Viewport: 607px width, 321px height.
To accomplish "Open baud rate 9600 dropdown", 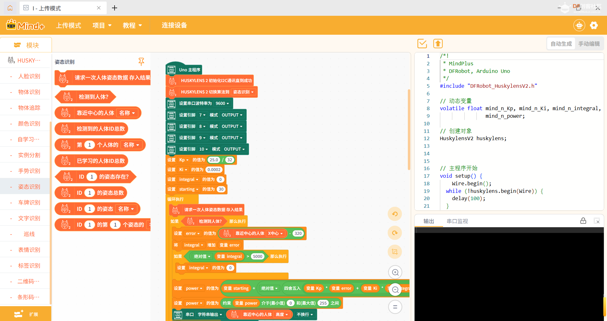I will 222,104.
